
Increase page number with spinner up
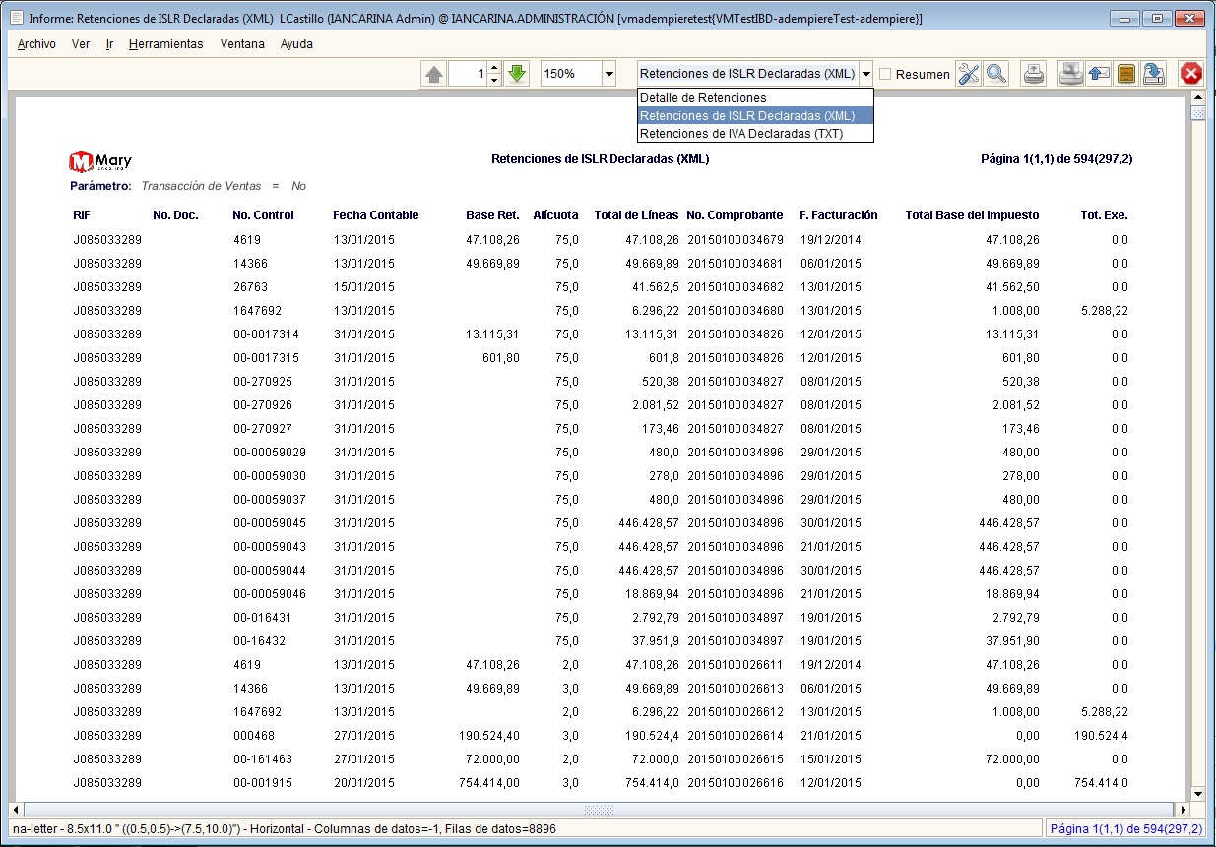[x=494, y=68]
